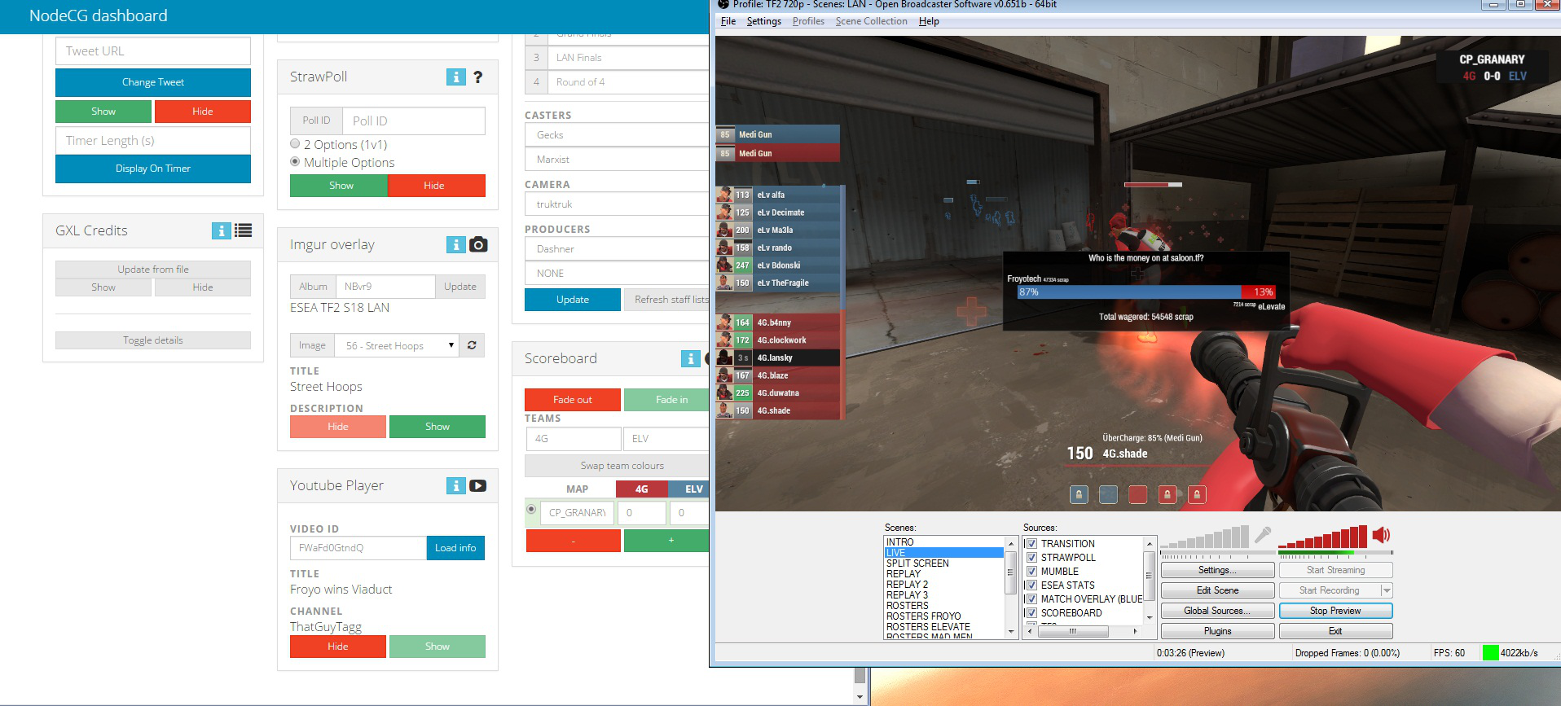Click Toggle details button

pyautogui.click(x=153, y=340)
